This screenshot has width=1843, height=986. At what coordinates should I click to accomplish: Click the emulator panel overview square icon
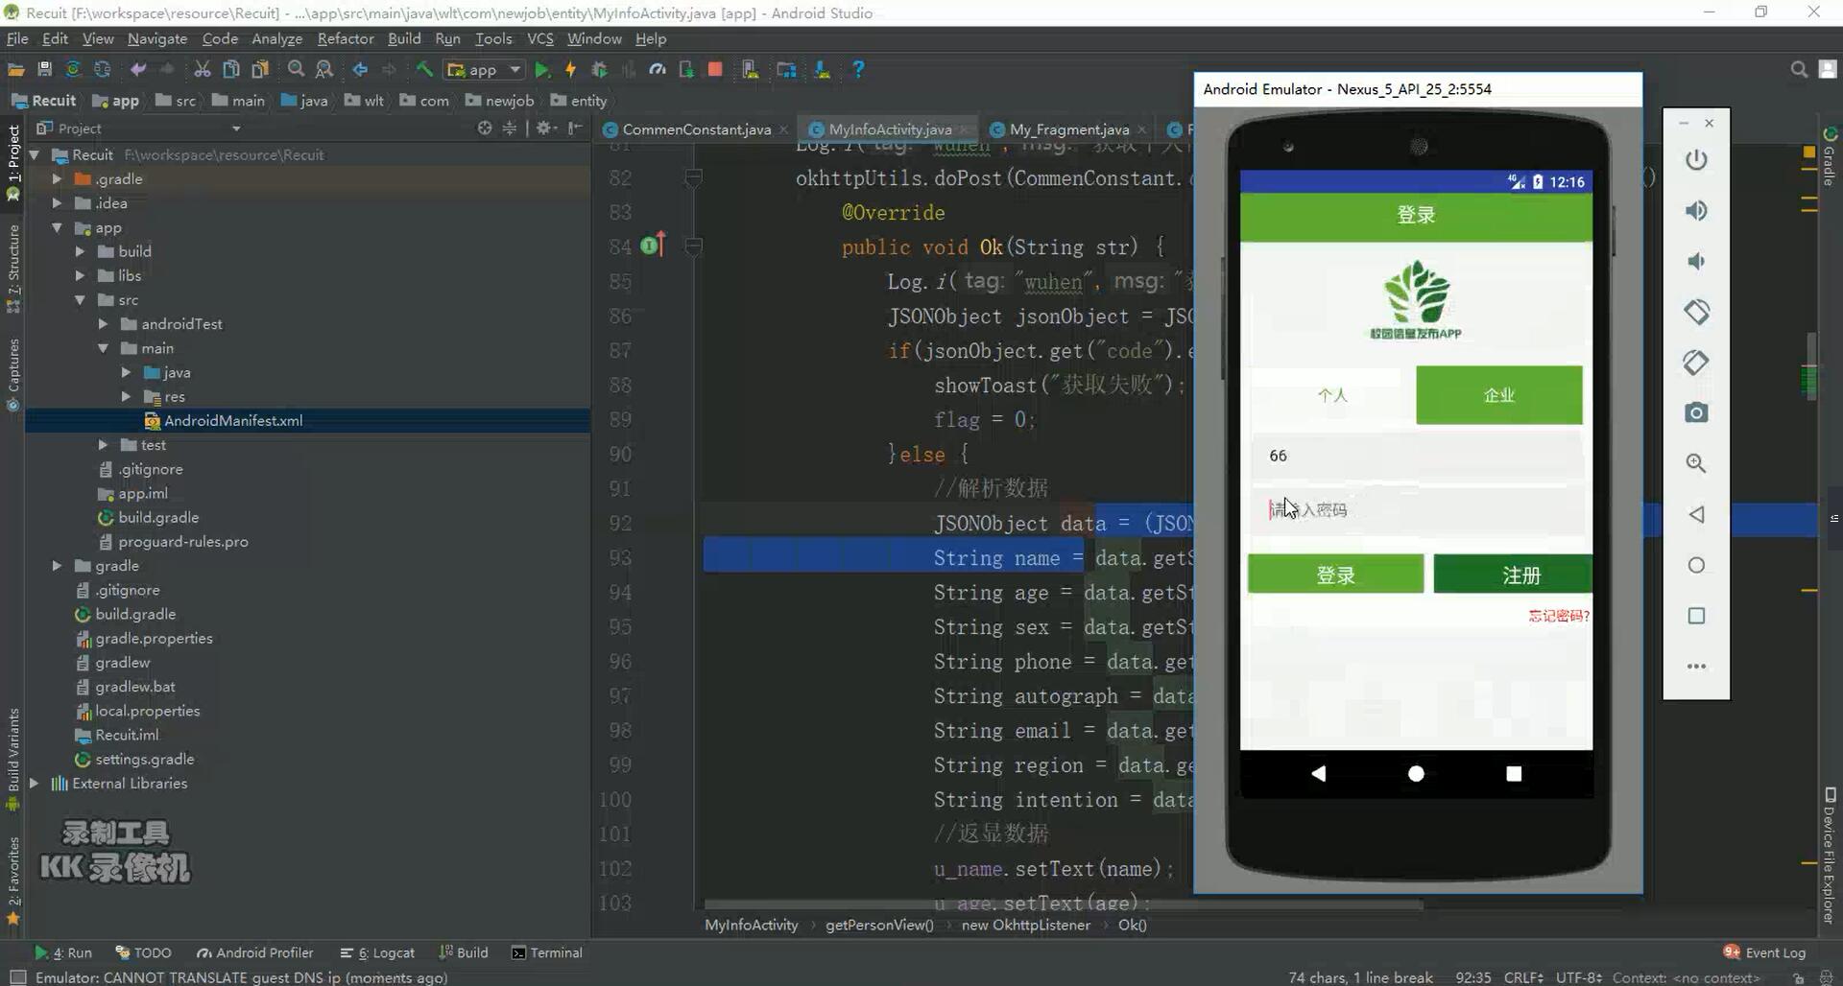1696,616
